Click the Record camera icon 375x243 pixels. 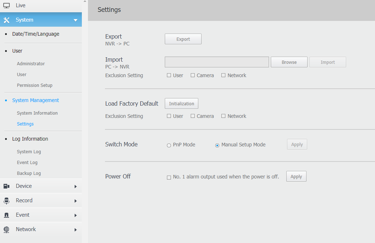coord(6,201)
